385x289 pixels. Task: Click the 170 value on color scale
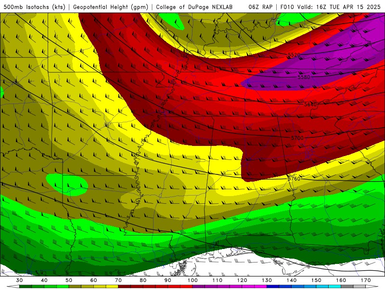tap(366, 280)
